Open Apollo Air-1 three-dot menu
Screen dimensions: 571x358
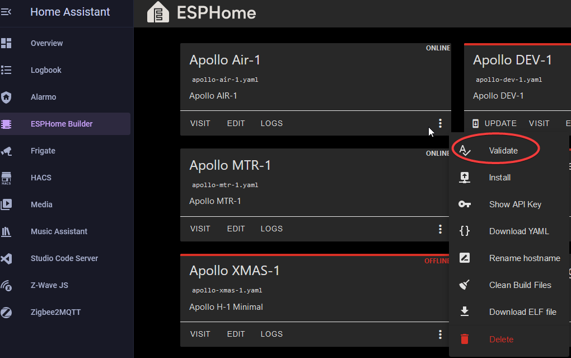click(441, 123)
